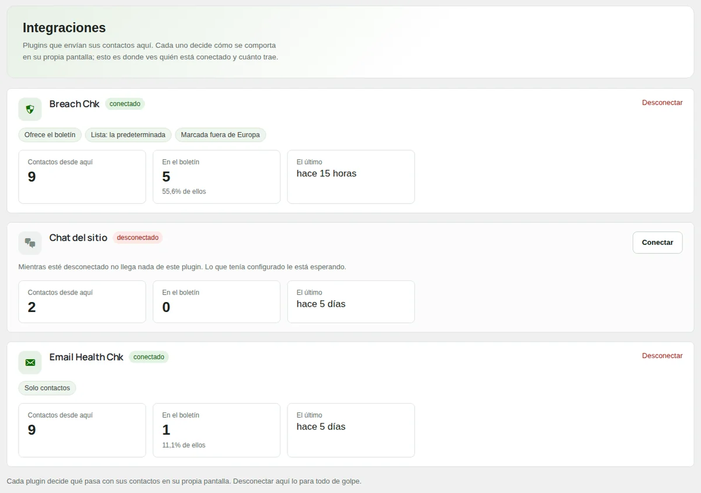Image resolution: width=701 pixels, height=493 pixels.
Task: Disconnect the Breach Chk integration
Action: point(662,103)
